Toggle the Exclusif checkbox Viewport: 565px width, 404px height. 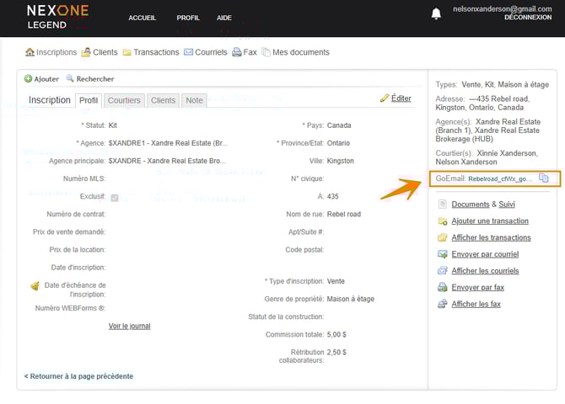[x=114, y=198]
